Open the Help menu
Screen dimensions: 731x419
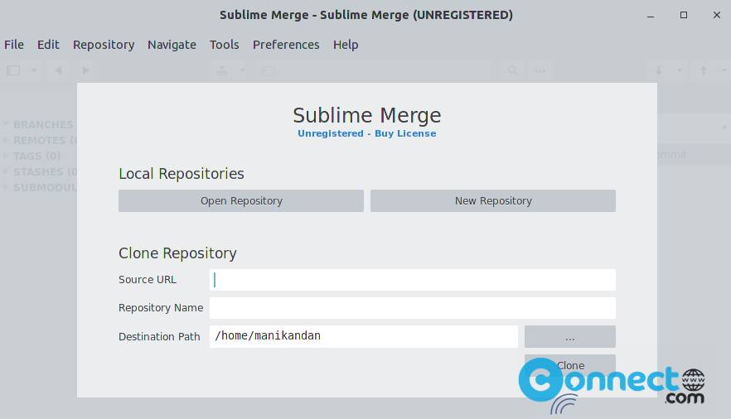tap(346, 45)
